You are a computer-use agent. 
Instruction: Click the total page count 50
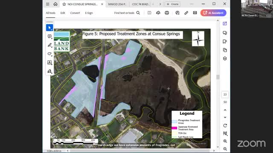[225, 102]
